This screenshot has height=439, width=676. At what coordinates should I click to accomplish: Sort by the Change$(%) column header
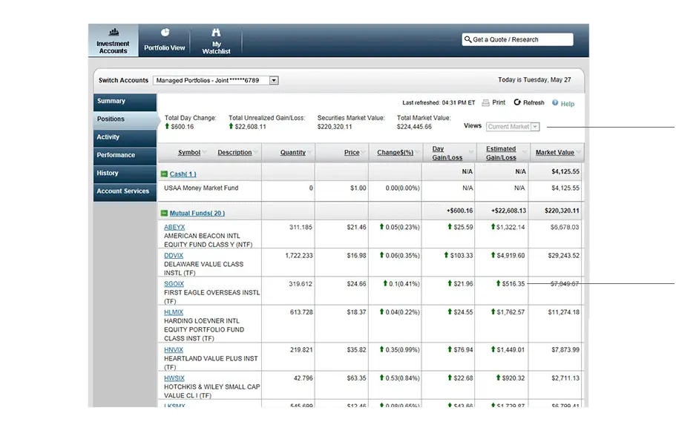(395, 153)
